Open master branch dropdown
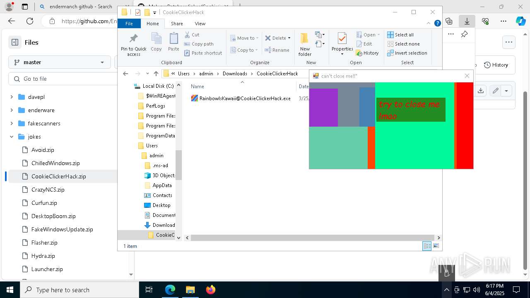 point(59,62)
